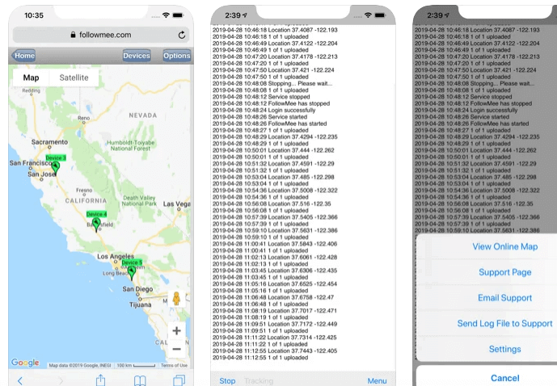Choose View Online Map
The image size is (557, 386).
[x=504, y=246]
